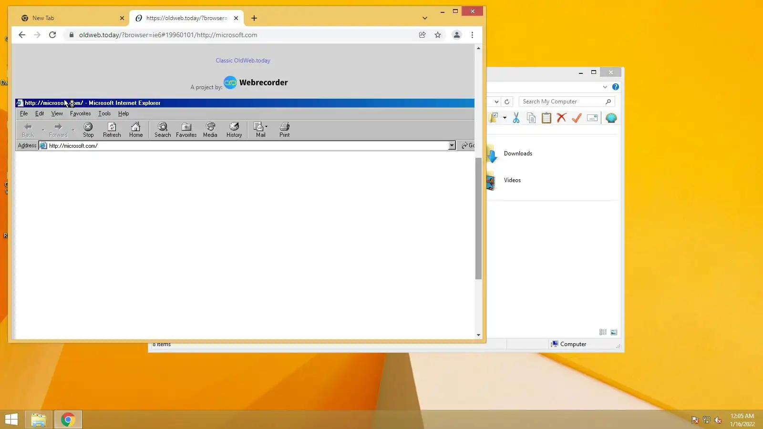Print the page from the IE toolbar
This screenshot has width=763, height=429.
point(285,130)
